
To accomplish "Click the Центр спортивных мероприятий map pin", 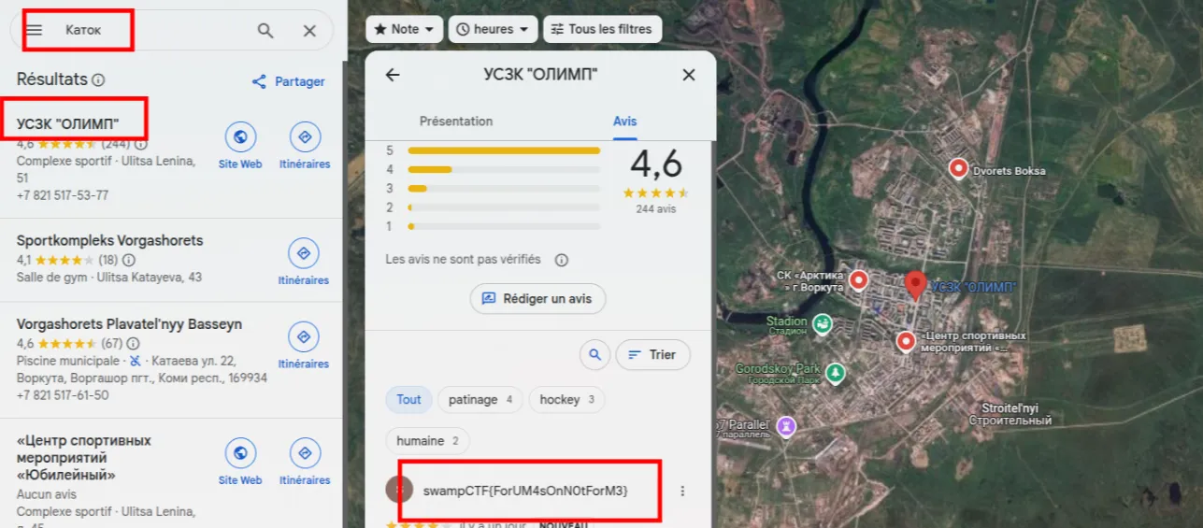I will pyautogui.click(x=905, y=342).
